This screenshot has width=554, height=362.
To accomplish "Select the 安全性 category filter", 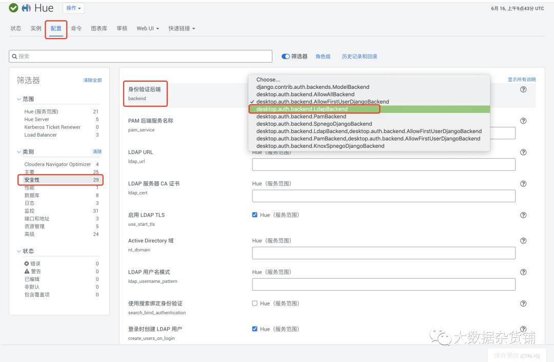I will coord(62,180).
